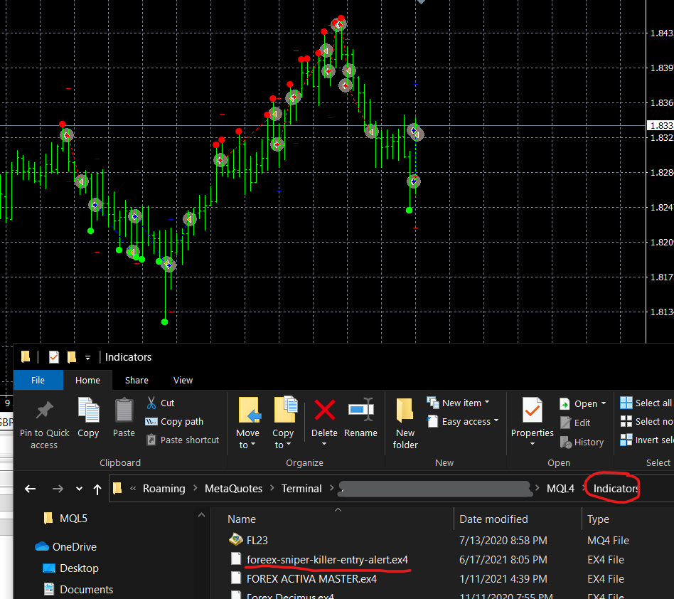Open the New item dropdown
This screenshot has height=599, width=674.
pyautogui.click(x=458, y=403)
